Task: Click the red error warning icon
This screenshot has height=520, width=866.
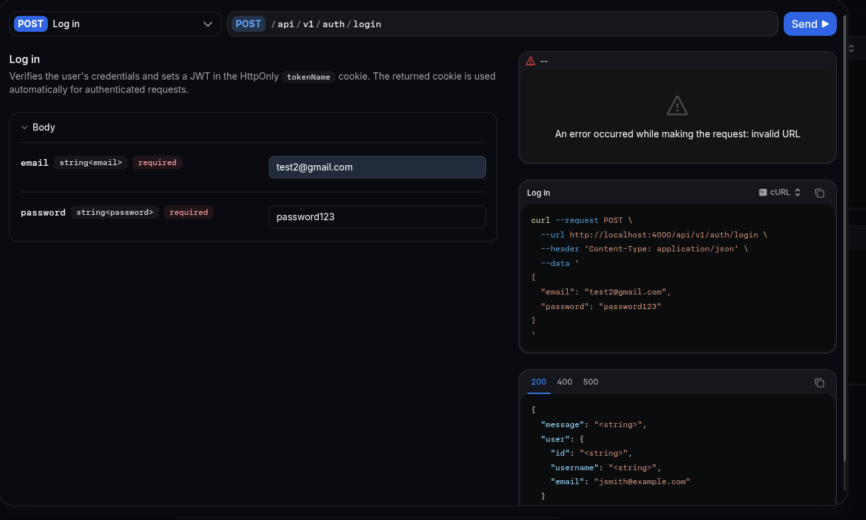Action: coord(531,61)
